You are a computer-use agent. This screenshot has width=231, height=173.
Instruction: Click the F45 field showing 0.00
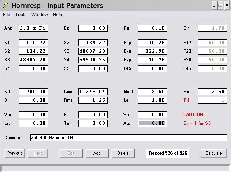[212, 68]
